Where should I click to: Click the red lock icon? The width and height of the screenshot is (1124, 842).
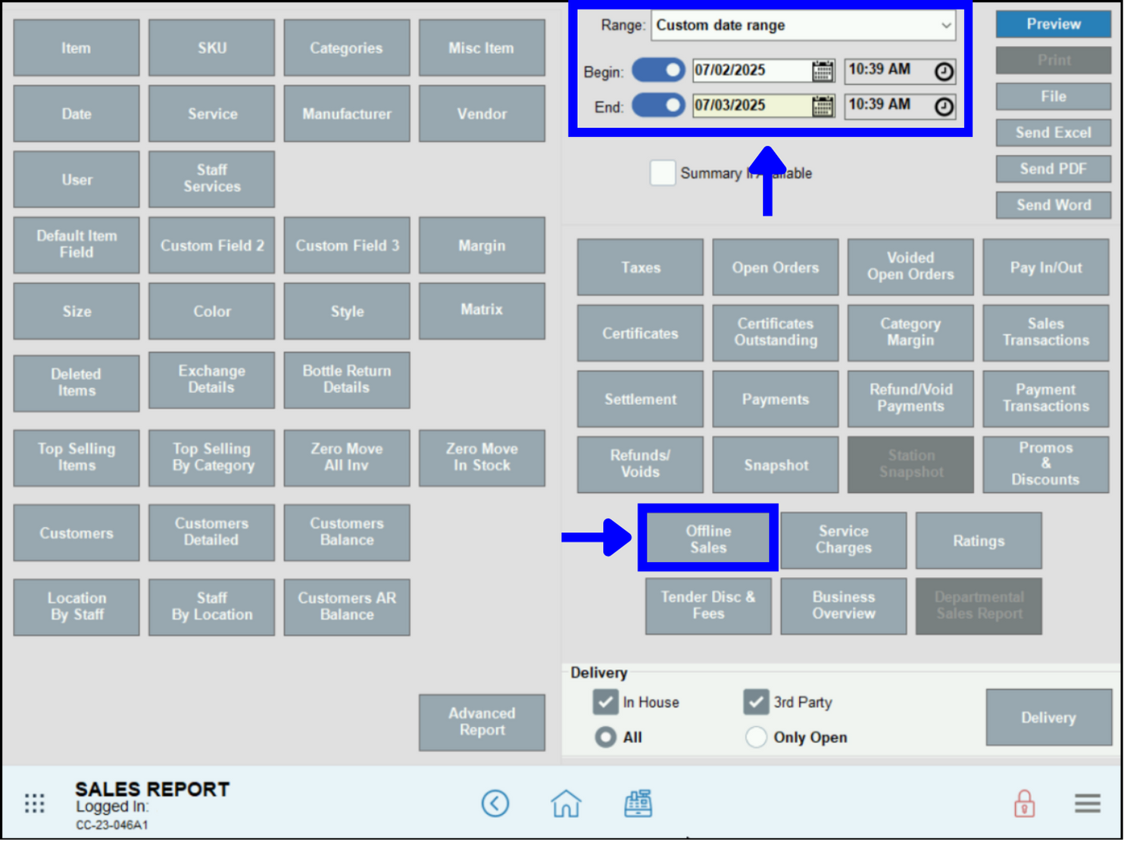tap(1024, 803)
